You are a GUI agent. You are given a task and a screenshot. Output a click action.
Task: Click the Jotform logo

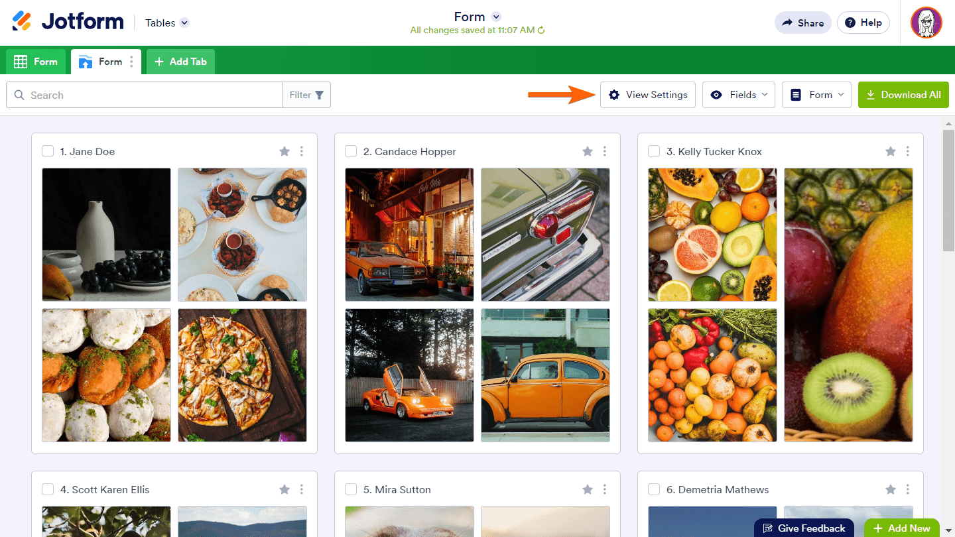click(x=68, y=22)
